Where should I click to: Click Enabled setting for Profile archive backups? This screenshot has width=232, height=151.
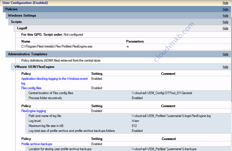tap(97, 144)
